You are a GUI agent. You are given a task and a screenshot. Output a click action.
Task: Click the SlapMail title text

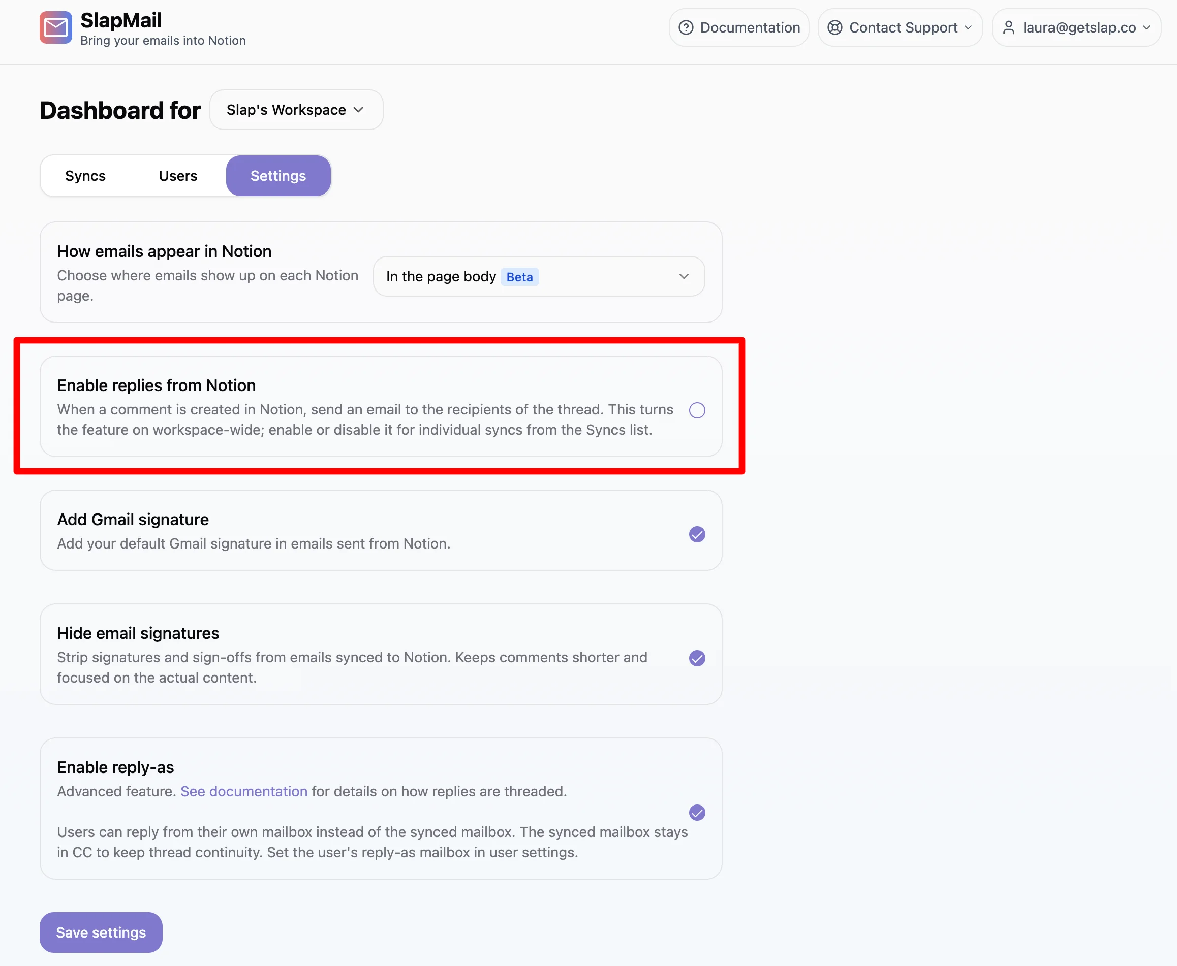click(x=121, y=21)
